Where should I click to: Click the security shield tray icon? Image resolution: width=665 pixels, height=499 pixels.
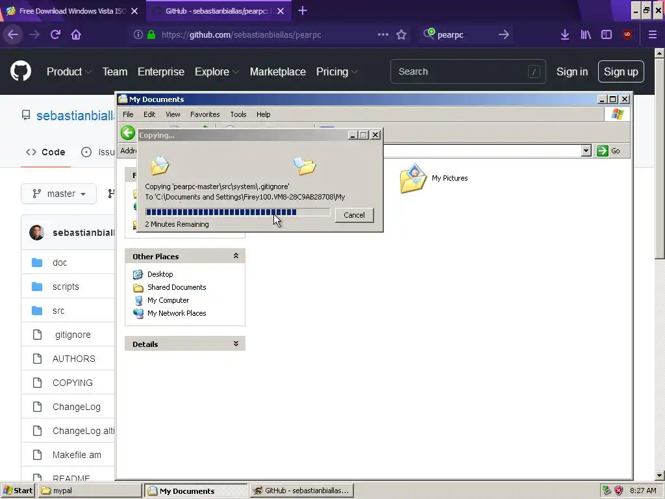click(x=619, y=491)
